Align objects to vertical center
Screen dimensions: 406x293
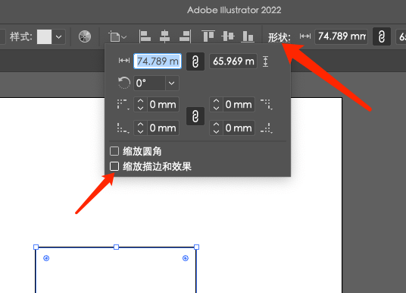(x=228, y=36)
